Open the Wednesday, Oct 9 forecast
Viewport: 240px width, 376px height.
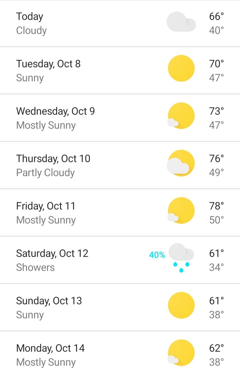(120, 118)
